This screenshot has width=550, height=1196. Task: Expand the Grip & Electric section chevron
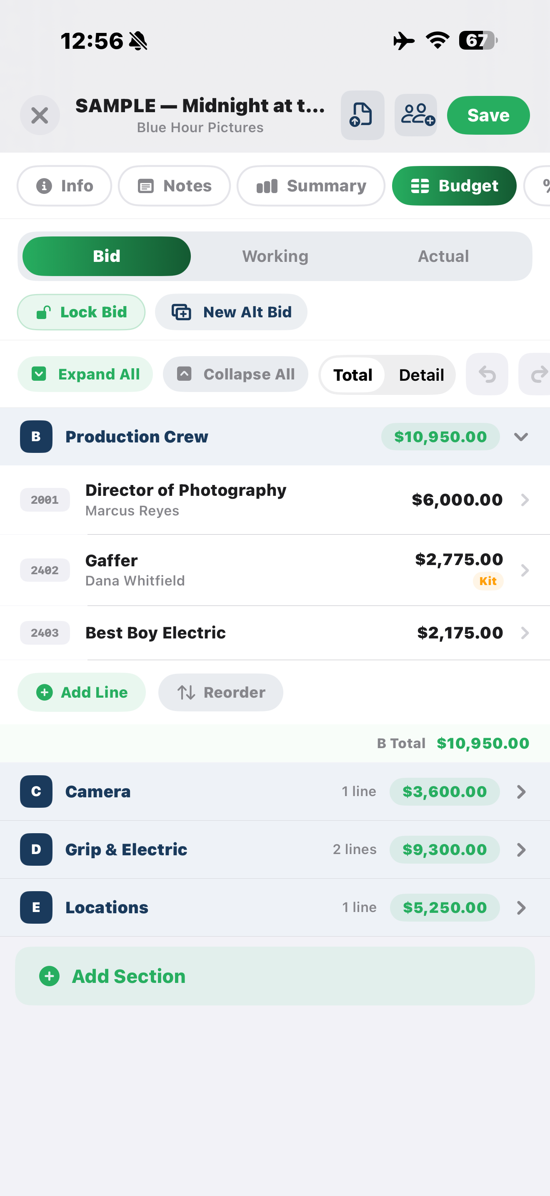point(521,849)
